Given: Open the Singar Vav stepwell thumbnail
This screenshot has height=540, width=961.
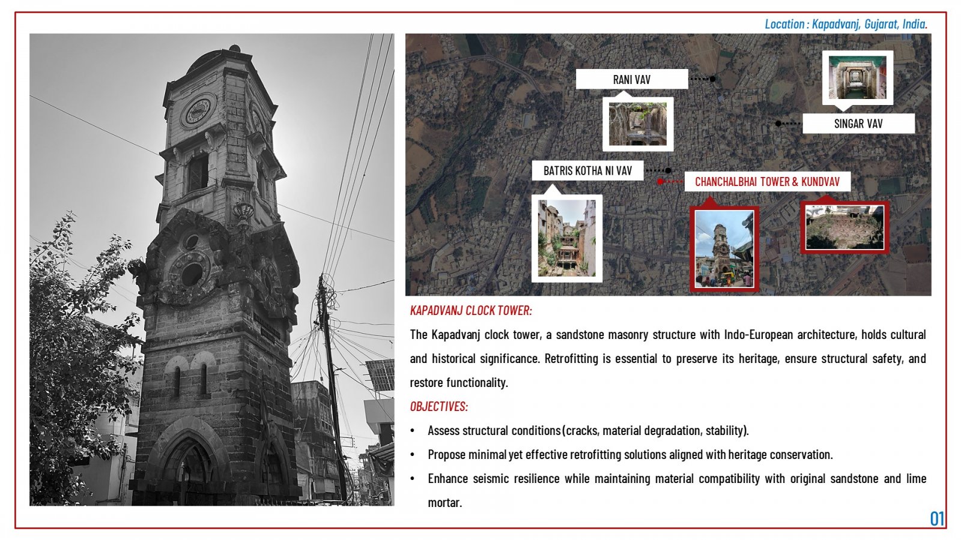Looking at the screenshot, I should [x=858, y=78].
